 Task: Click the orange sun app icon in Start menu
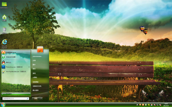pos(3,53)
